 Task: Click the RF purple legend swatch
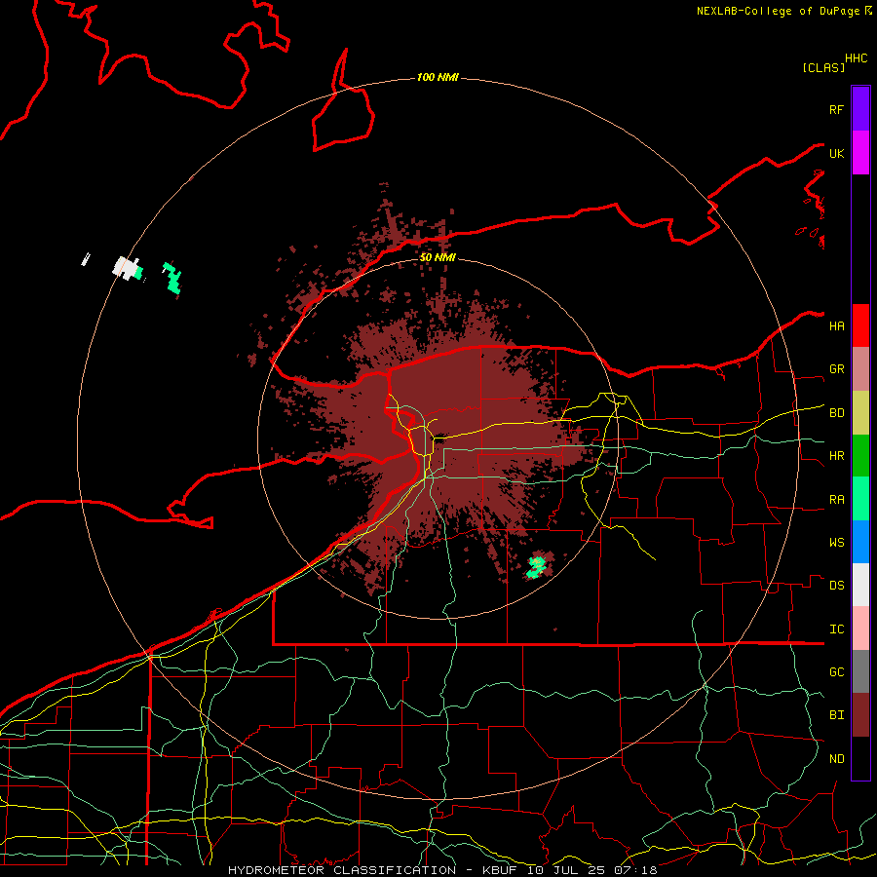click(x=860, y=109)
